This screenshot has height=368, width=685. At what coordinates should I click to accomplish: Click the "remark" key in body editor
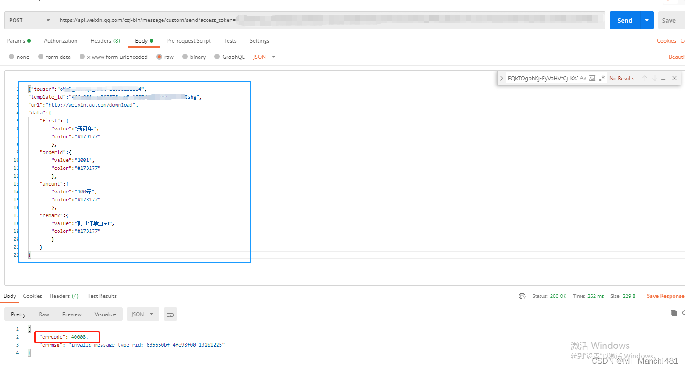click(x=52, y=215)
